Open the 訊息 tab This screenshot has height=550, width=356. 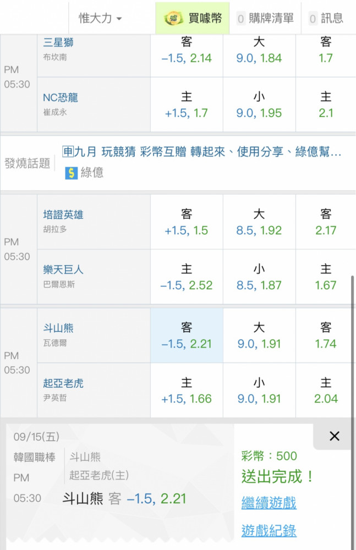pyautogui.click(x=326, y=18)
